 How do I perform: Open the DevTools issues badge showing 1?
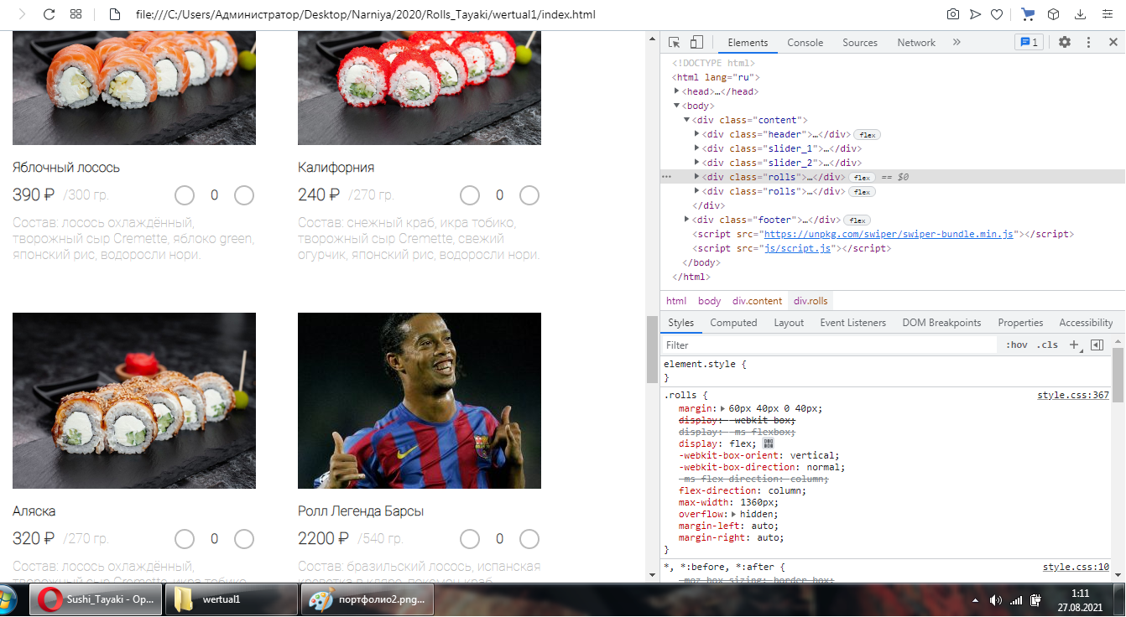[1028, 42]
